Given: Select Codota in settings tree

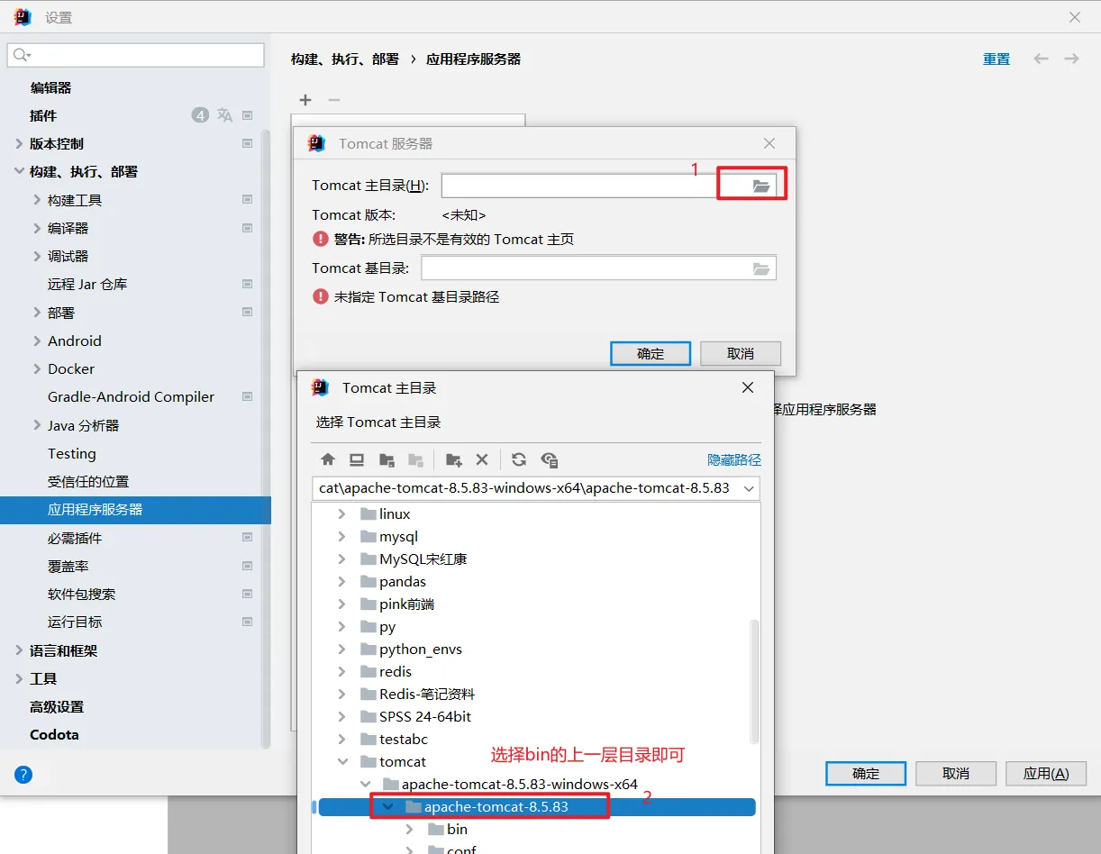Looking at the screenshot, I should [54, 734].
